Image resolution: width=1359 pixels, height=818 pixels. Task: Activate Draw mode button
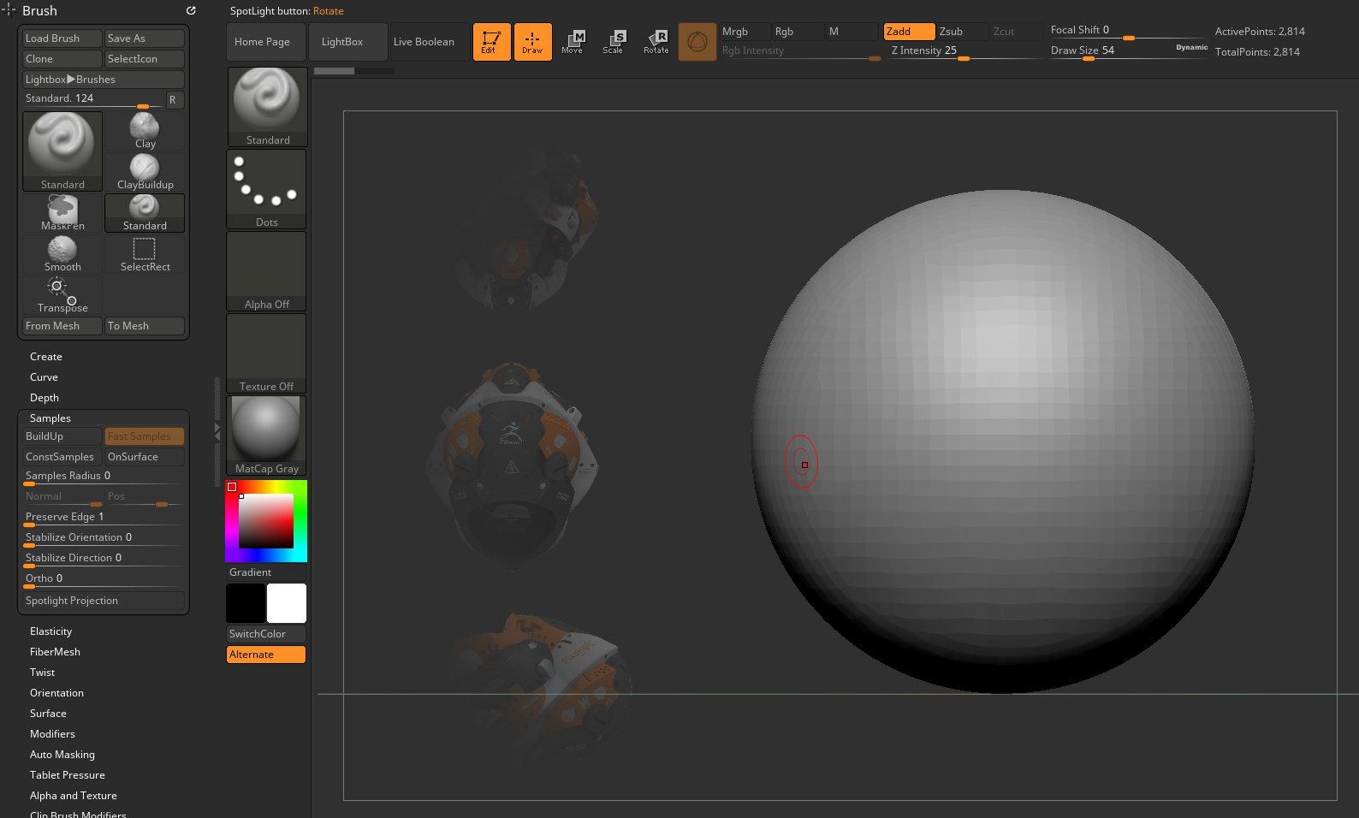click(532, 42)
